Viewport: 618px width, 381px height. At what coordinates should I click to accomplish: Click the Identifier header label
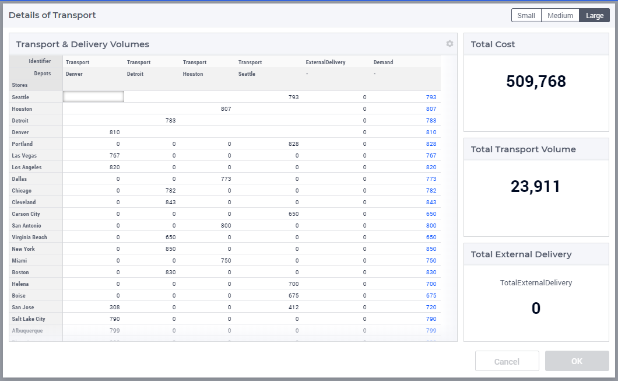40,61
